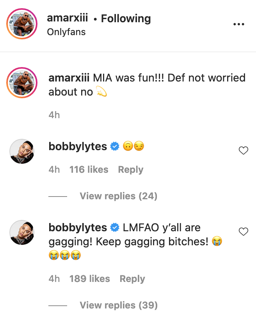Open the three-dot more options menu
The image size is (256, 326).
(238, 24)
